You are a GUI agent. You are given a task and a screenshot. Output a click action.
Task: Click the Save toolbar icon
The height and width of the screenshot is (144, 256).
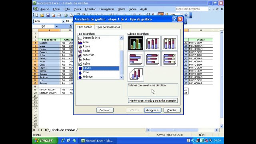click(48, 15)
